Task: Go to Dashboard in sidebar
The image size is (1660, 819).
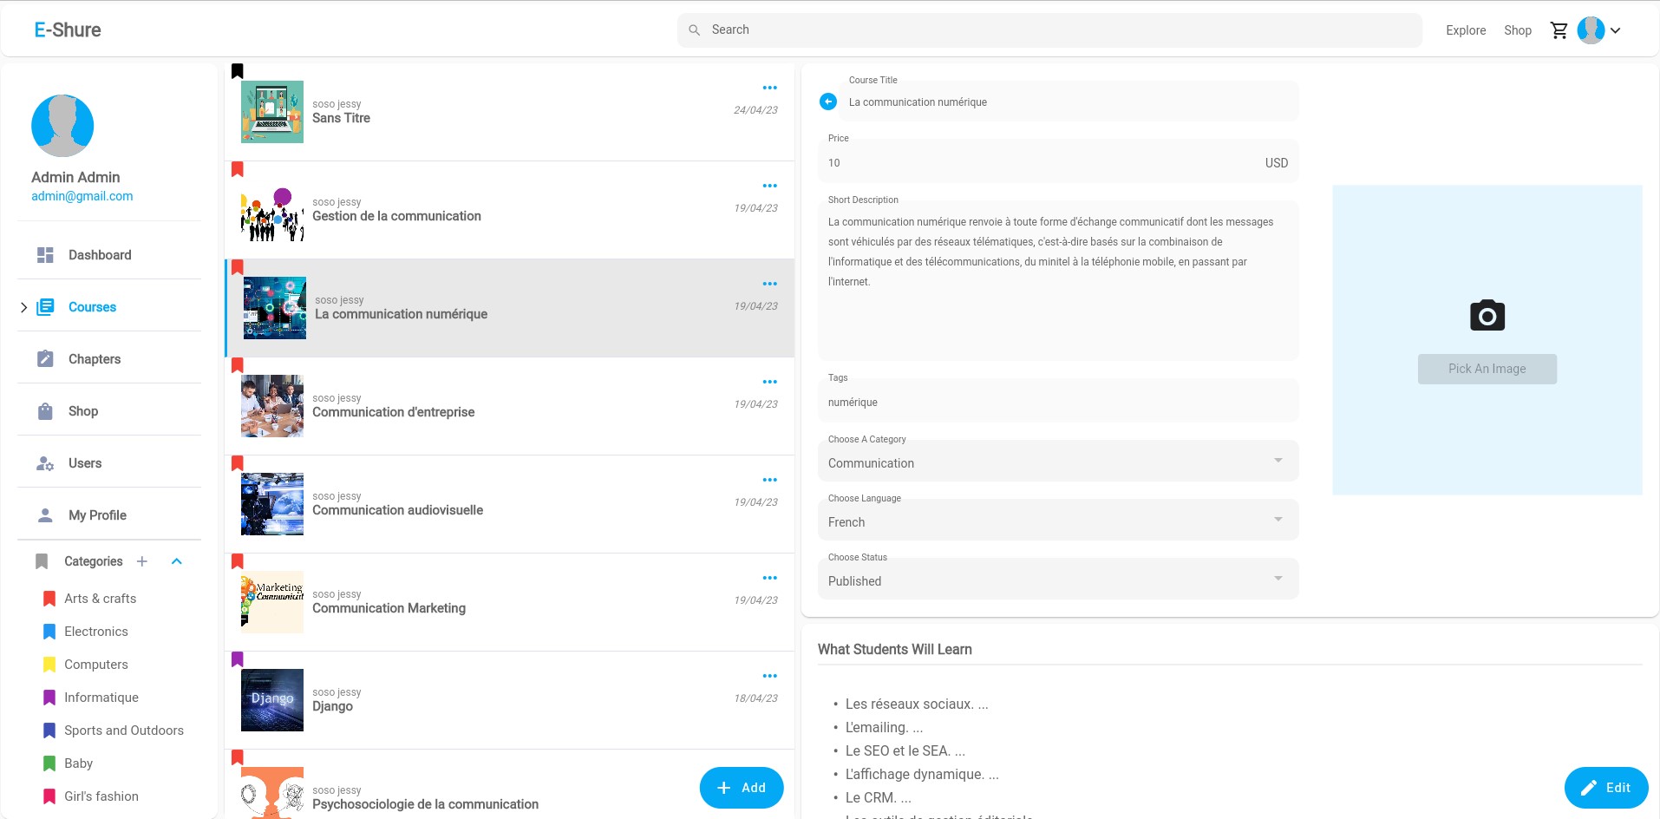Action: point(100,255)
